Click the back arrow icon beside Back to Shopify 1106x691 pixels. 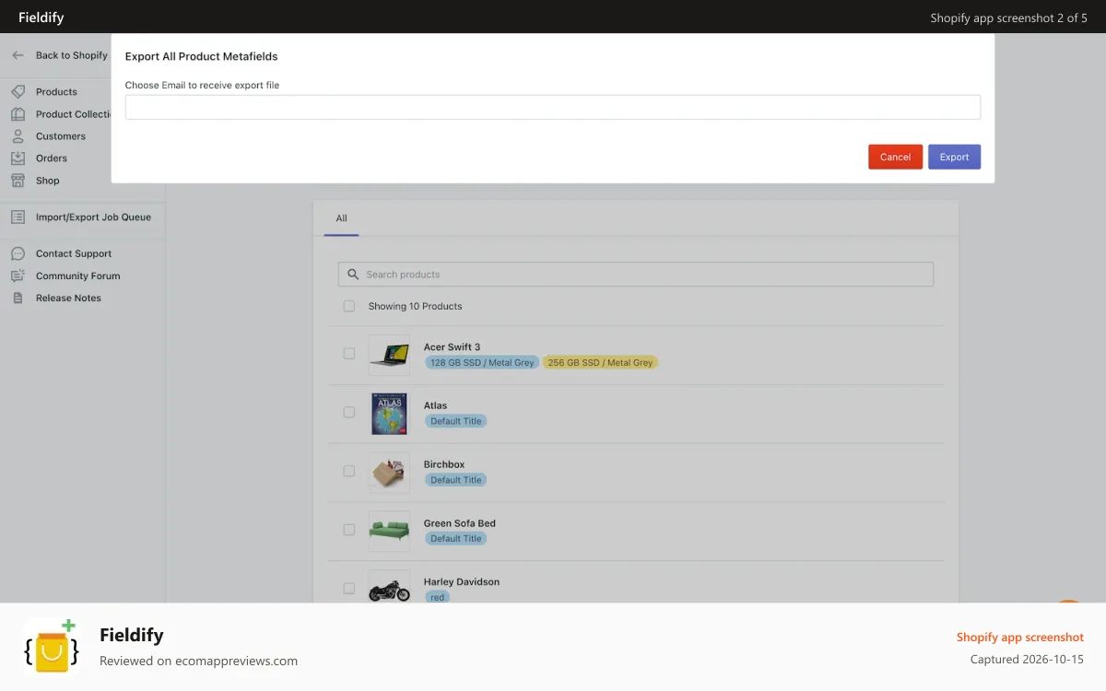(x=18, y=55)
